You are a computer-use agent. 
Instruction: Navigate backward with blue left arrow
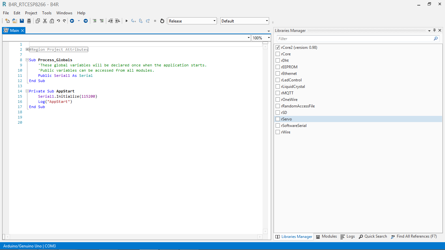pyautogui.click(x=72, y=21)
